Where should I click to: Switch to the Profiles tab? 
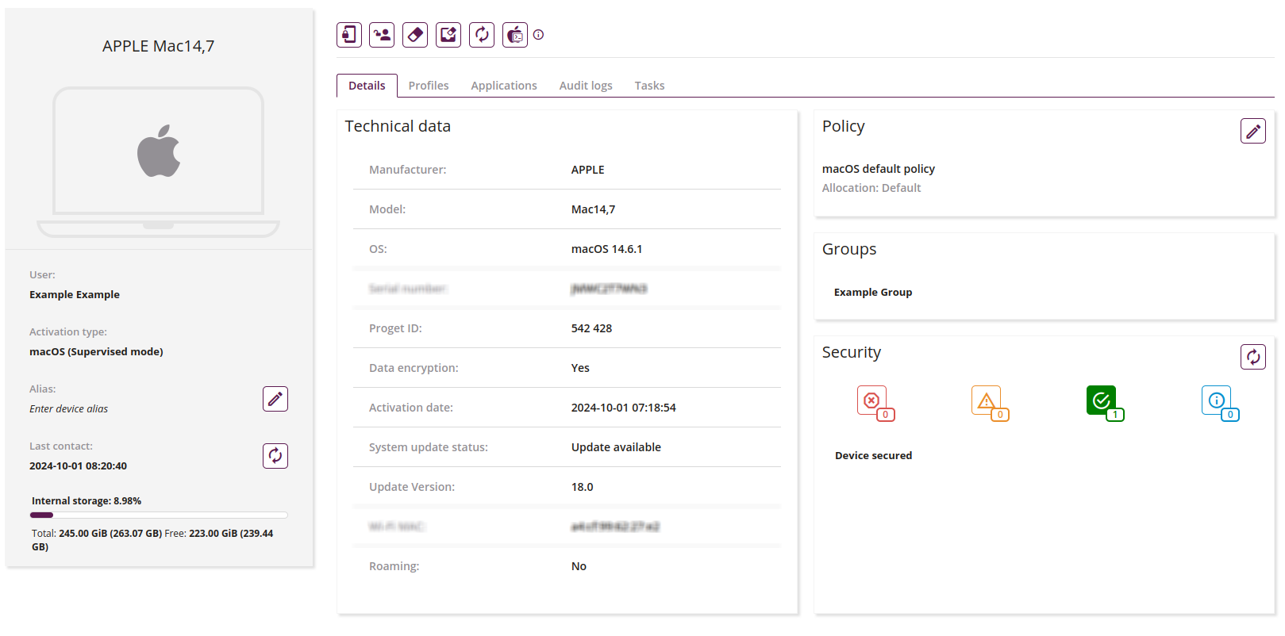[x=429, y=86]
